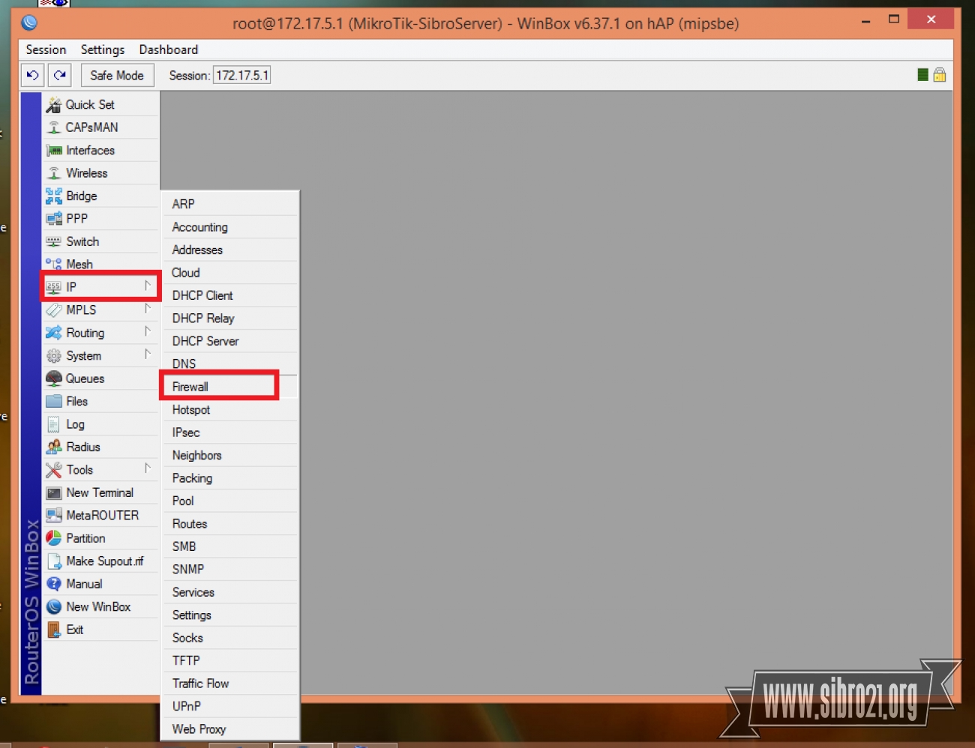Open the Dashboard menu

[169, 49]
